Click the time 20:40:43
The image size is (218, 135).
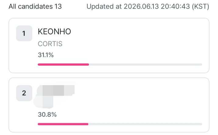coord(175,6)
